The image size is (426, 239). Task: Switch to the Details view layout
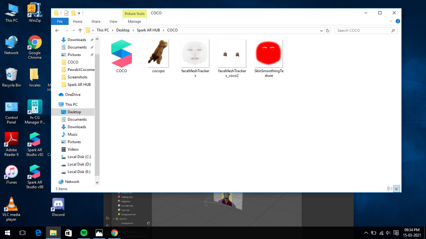click(x=389, y=189)
